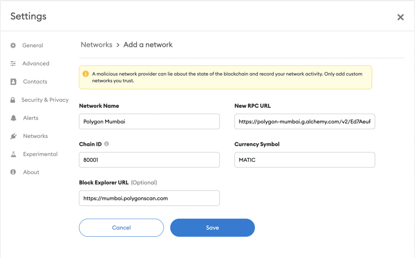Click the yellow warning icon in banner
This screenshot has width=415, height=258.
pyautogui.click(x=86, y=74)
